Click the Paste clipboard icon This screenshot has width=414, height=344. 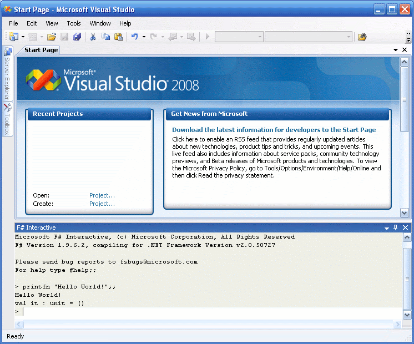point(119,37)
